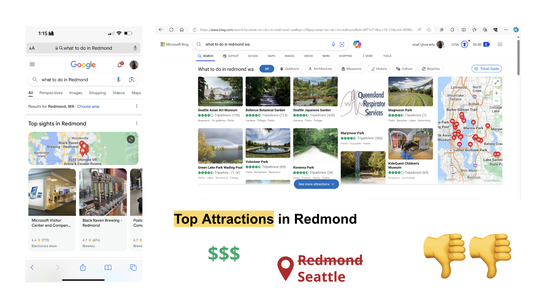
Task: Switch to the IMAGES tab on Bing
Action: 289,56
